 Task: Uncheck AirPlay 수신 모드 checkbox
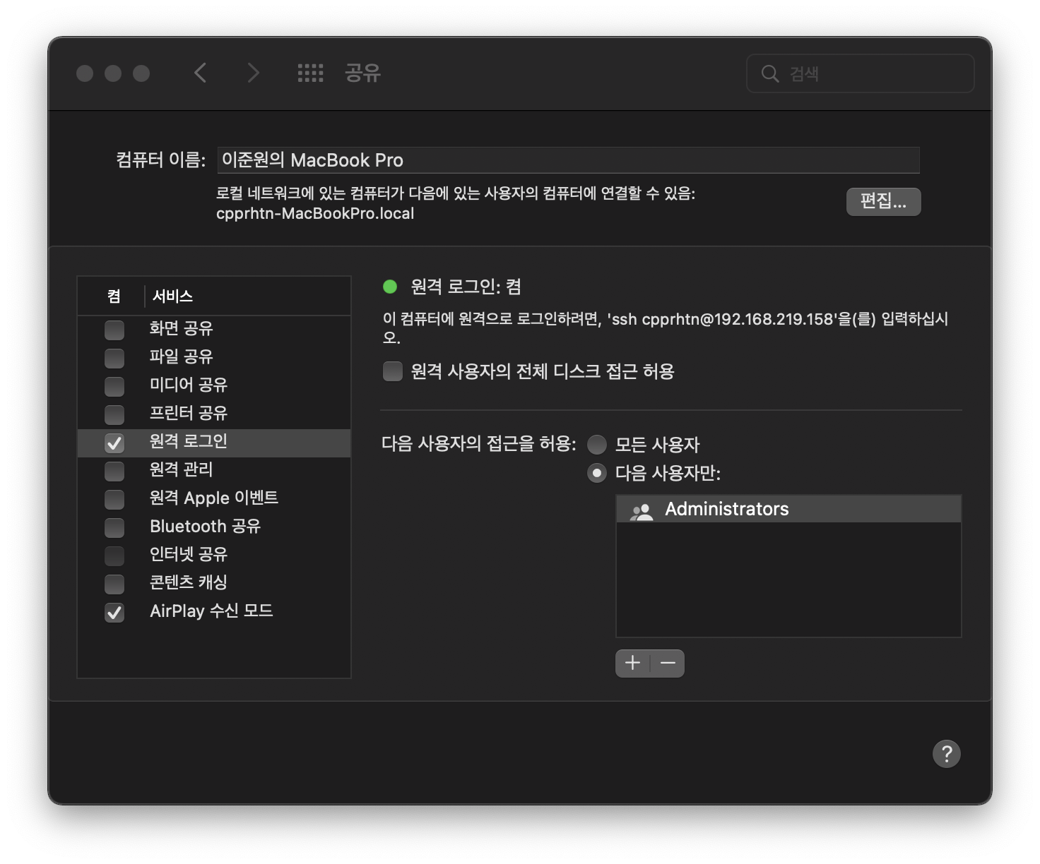coord(114,612)
